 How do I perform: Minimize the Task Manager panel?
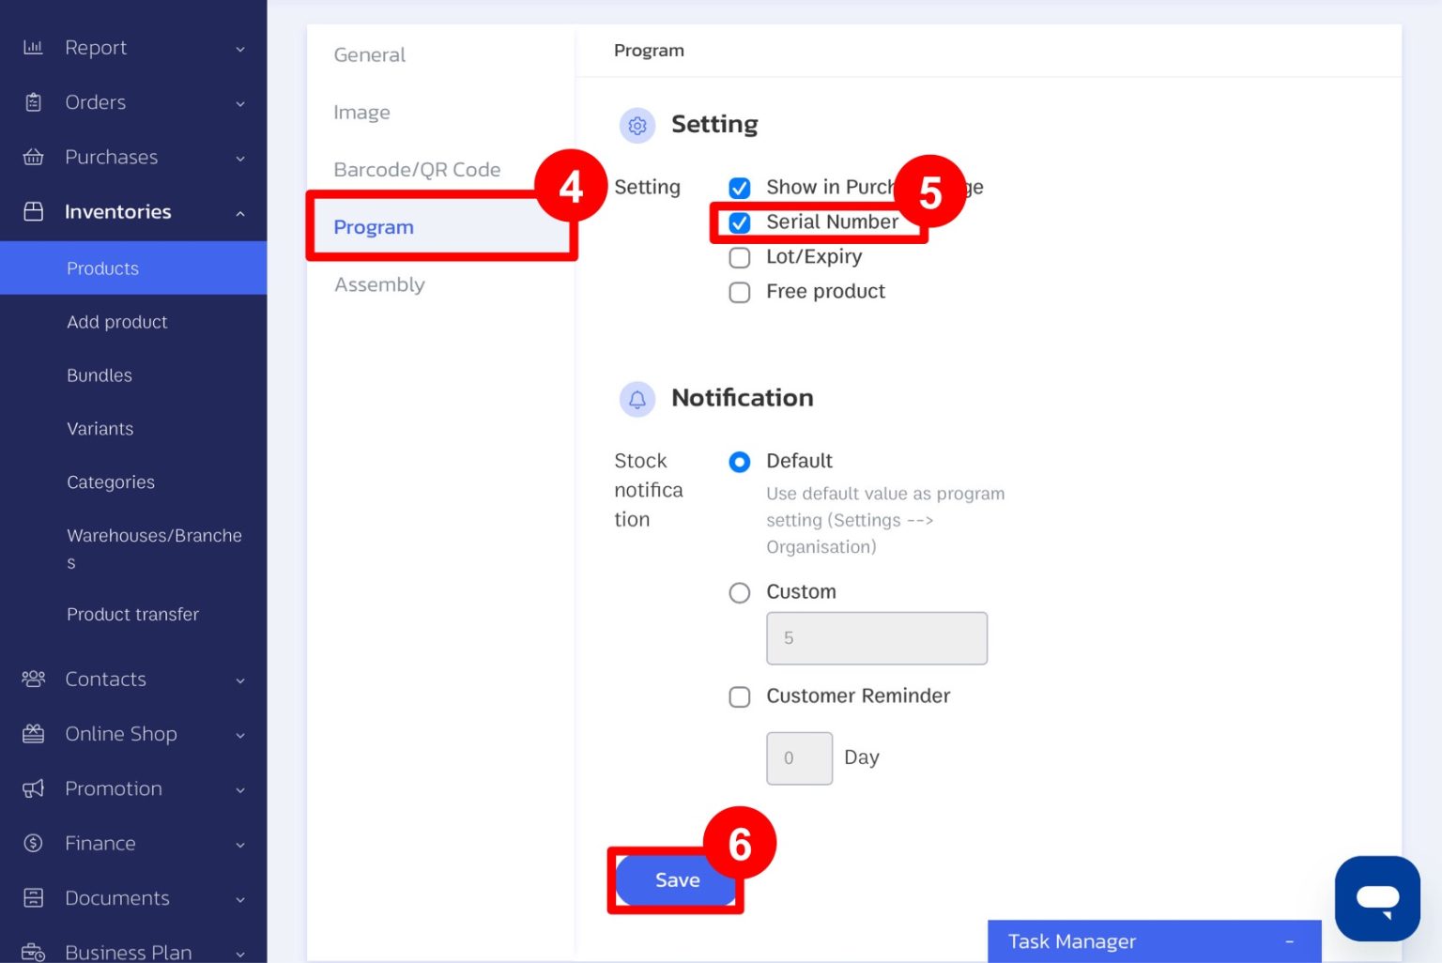tap(1289, 940)
